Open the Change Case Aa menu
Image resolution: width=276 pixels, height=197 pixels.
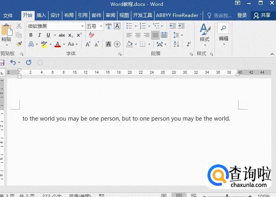73,44
